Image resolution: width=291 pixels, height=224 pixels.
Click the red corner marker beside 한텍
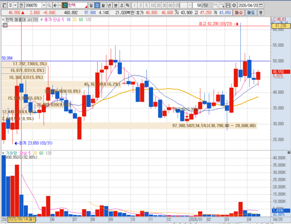point(86,7)
